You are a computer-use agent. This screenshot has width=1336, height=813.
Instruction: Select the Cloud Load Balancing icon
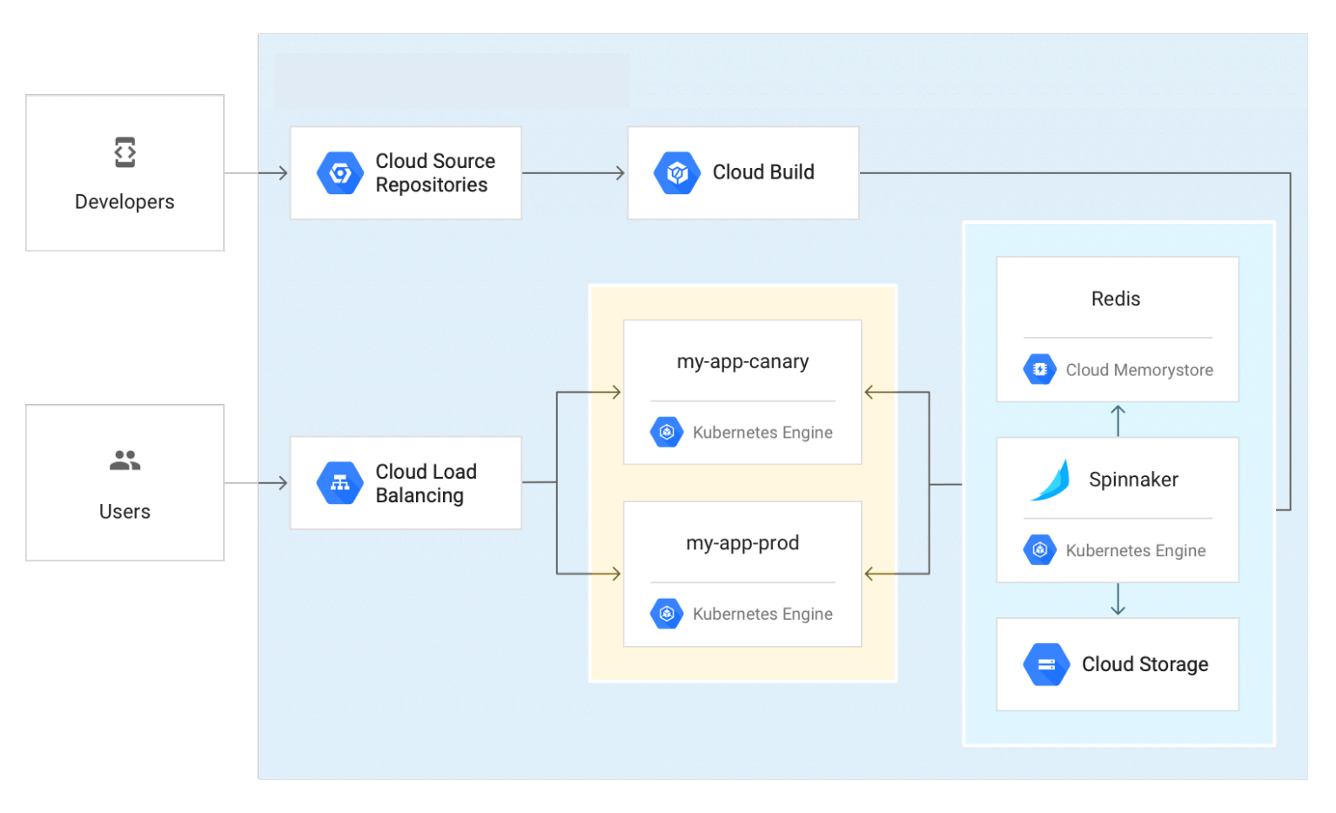click(x=340, y=483)
